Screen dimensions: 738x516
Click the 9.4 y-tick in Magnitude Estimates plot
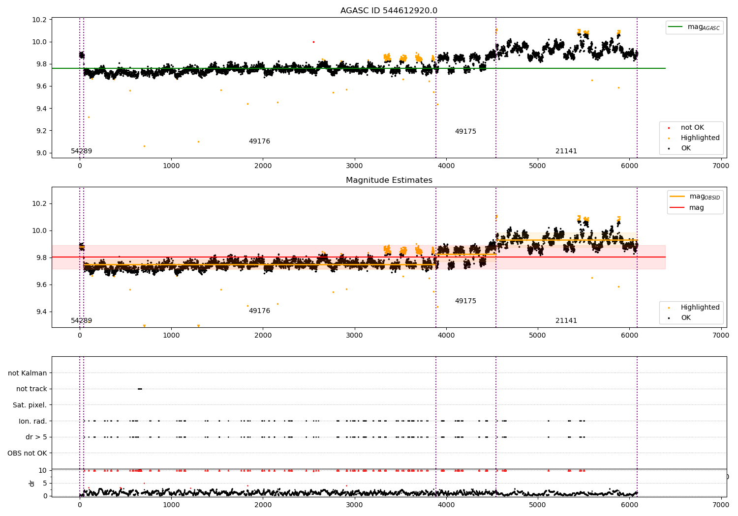[41, 312]
